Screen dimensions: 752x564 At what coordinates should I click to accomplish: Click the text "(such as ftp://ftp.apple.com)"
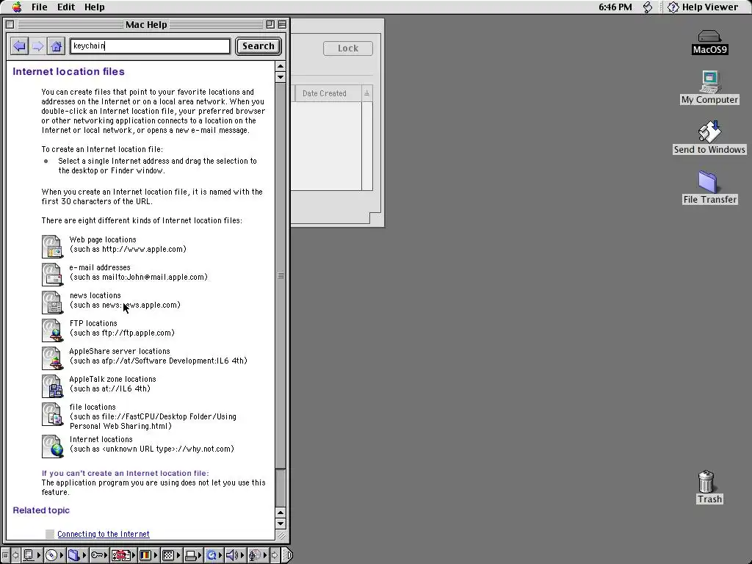tap(122, 333)
